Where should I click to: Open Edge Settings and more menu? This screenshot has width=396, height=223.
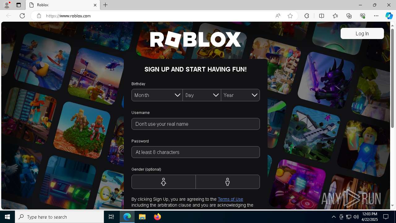(376, 16)
